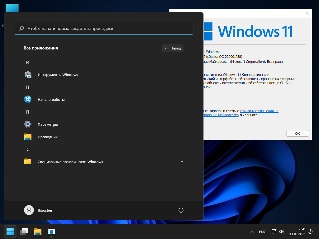
Task: Click the Windows Start button on taskbar
Action: point(10,232)
